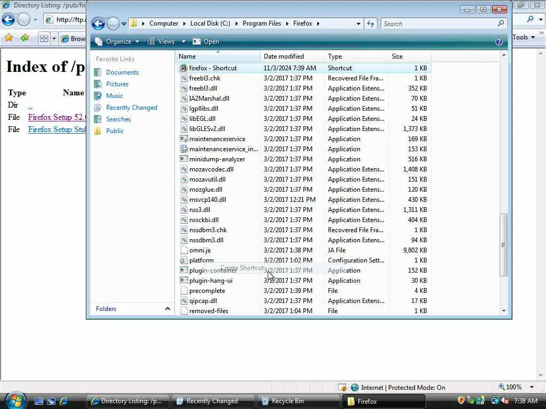Open recent pages dropdown beside Explorer forward button
The image size is (546, 409).
coord(124,24)
